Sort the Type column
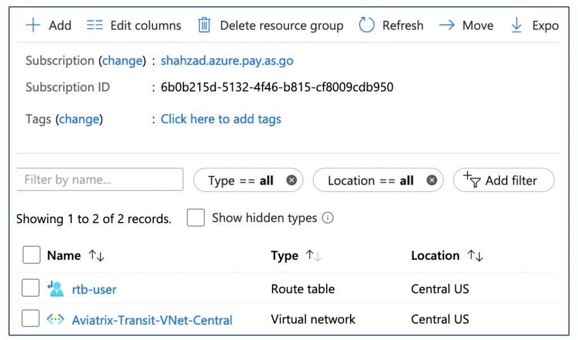The image size is (578, 340). click(313, 255)
